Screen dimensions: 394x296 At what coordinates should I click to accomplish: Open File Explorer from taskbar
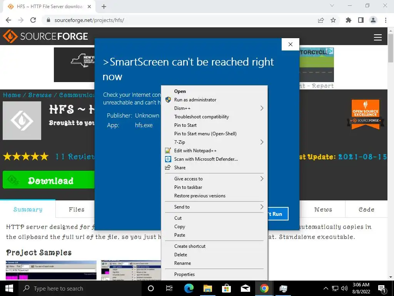[x=207, y=288]
